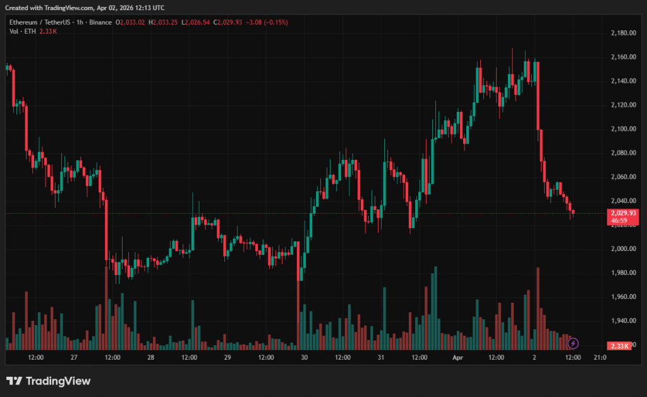Click the purple lightning bolt icon
The height and width of the screenshot is (397, 647).
573,343
